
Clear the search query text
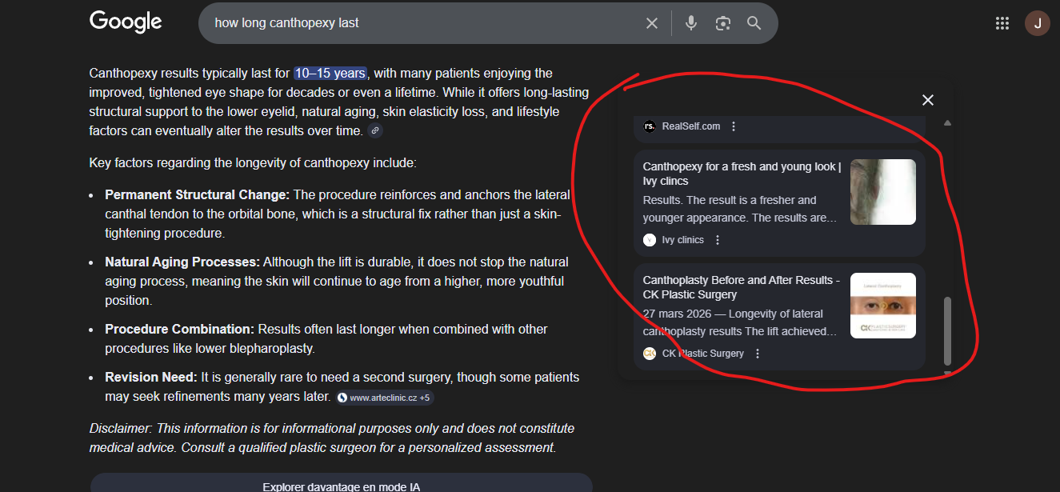(x=652, y=23)
